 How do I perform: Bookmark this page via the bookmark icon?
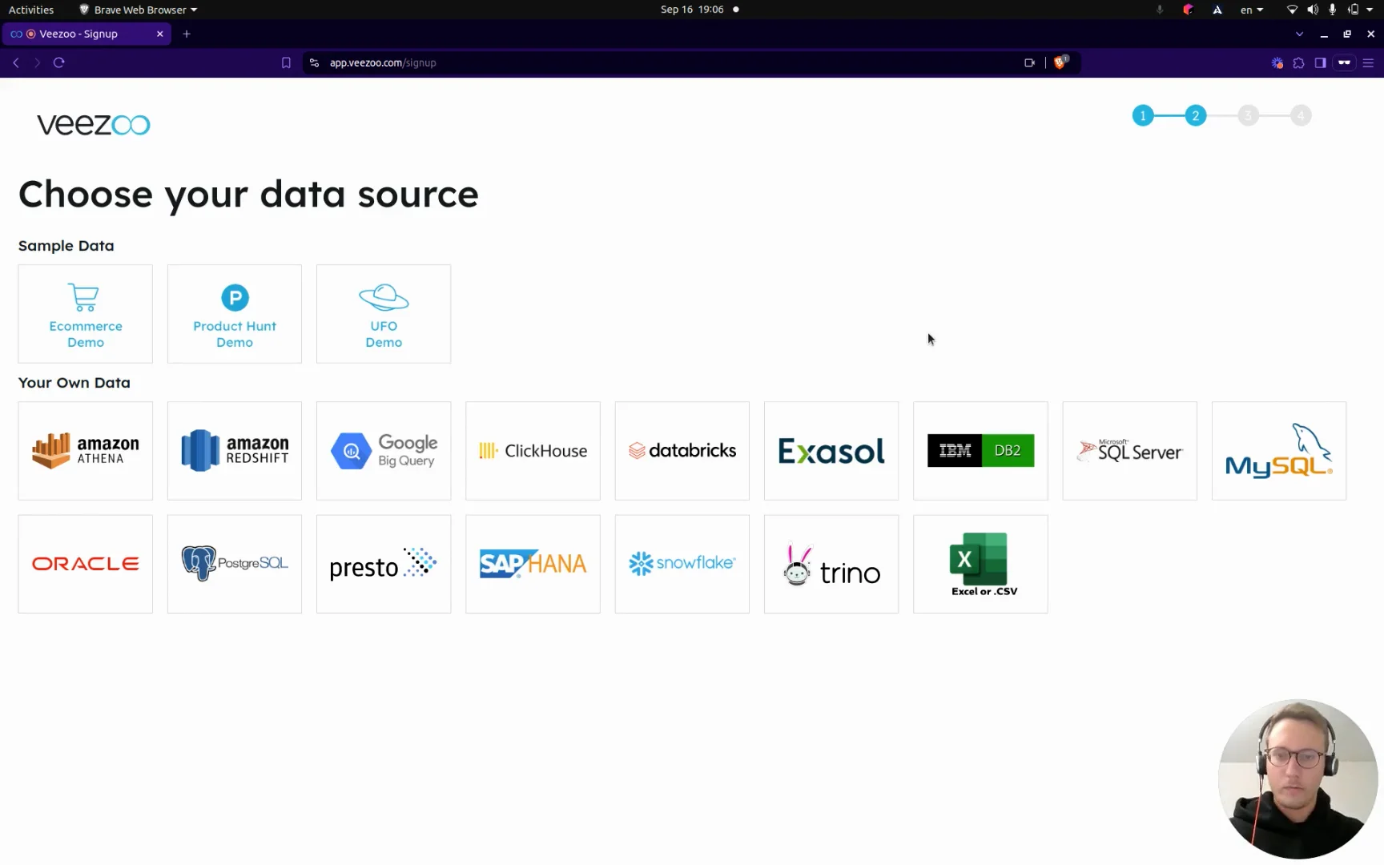click(286, 62)
